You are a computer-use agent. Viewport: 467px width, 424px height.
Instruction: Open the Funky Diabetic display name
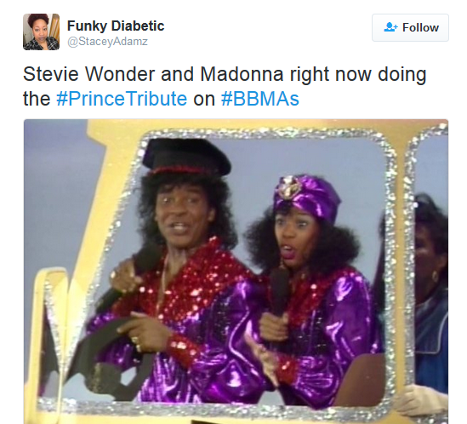[116, 26]
